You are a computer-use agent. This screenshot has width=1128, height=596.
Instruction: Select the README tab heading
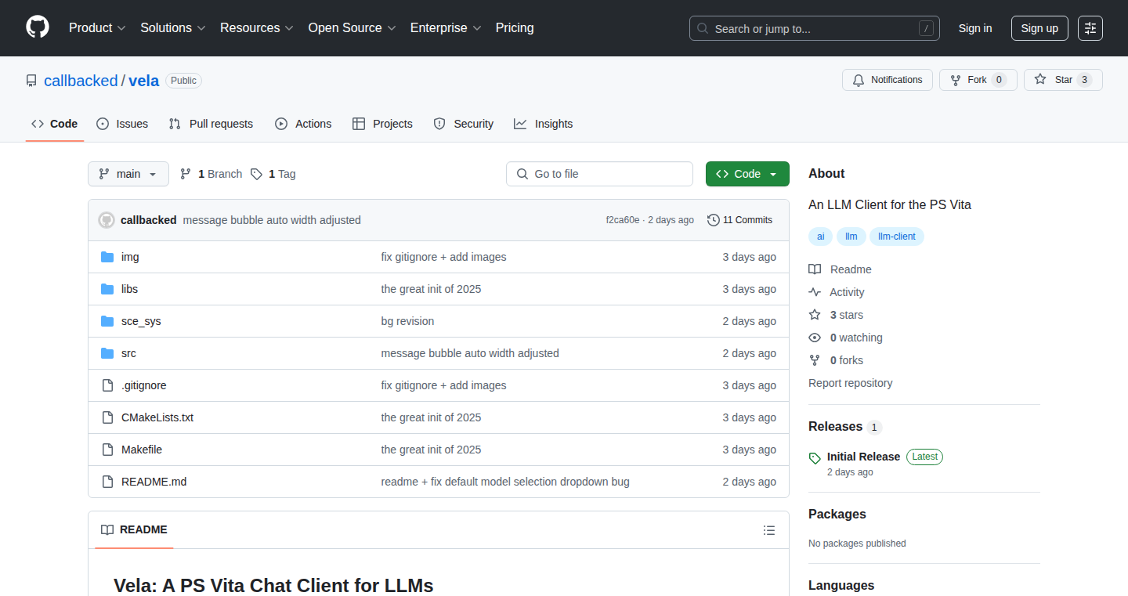[x=134, y=530]
